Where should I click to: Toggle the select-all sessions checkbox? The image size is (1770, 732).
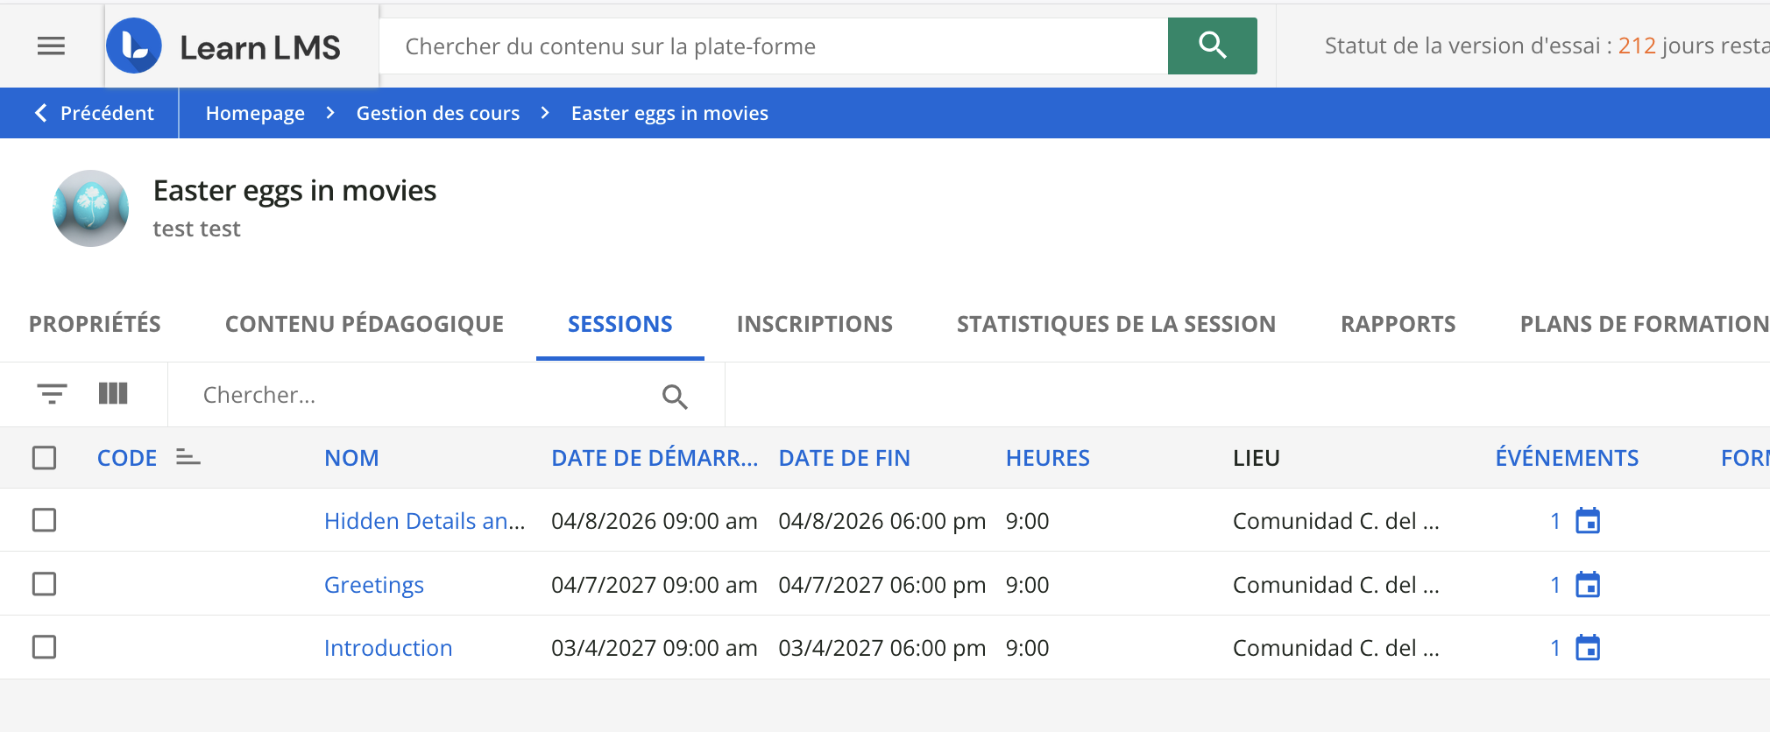[x=44, y=458]
